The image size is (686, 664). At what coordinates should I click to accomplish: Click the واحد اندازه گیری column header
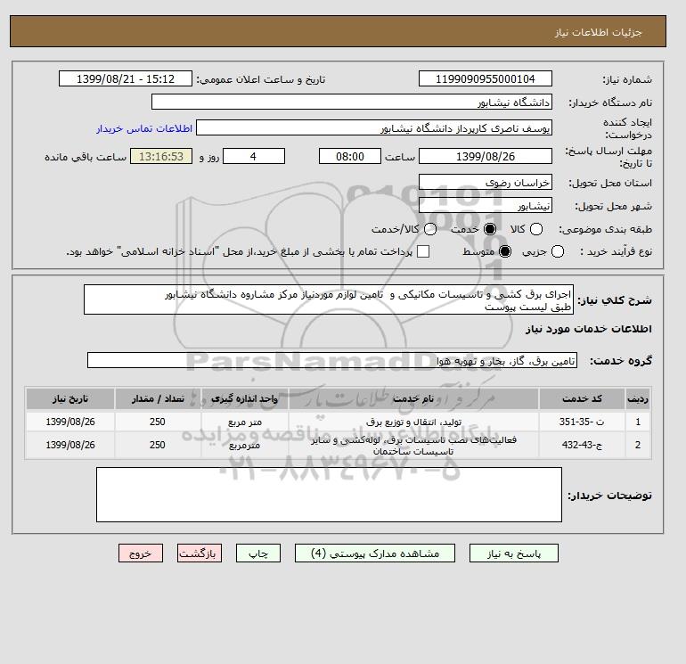click(x=245, y=398)
